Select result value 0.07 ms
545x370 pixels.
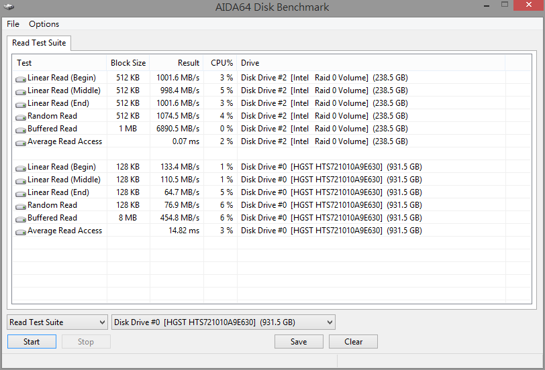pos(186,141)
